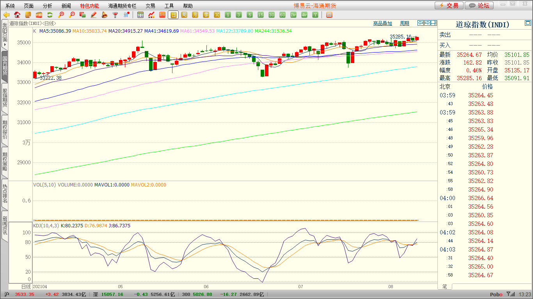This screenshot has height=299, width=533.
Task: Click the green Y period button
Action: click(315, 15)
